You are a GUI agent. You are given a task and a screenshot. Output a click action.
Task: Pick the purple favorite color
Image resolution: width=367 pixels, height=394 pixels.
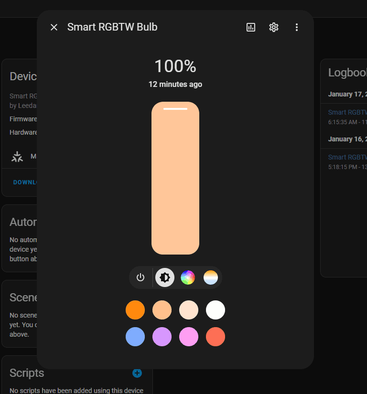tap(162, 337)
